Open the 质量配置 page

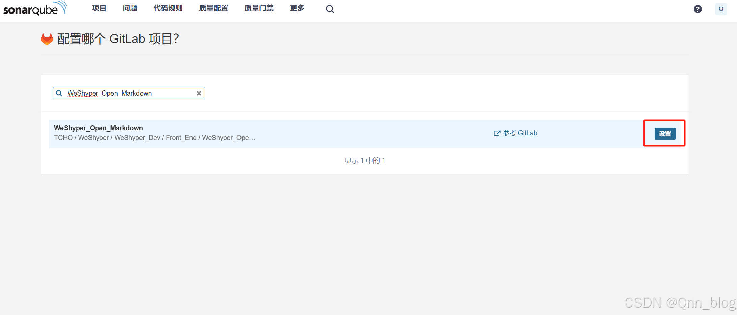213,8
